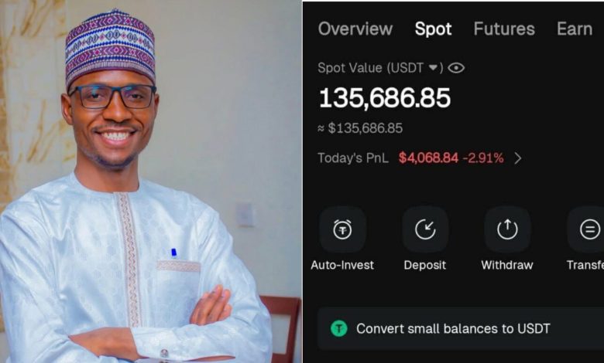Open the USDT currency dropdown arrow

(x=434, y=68)
